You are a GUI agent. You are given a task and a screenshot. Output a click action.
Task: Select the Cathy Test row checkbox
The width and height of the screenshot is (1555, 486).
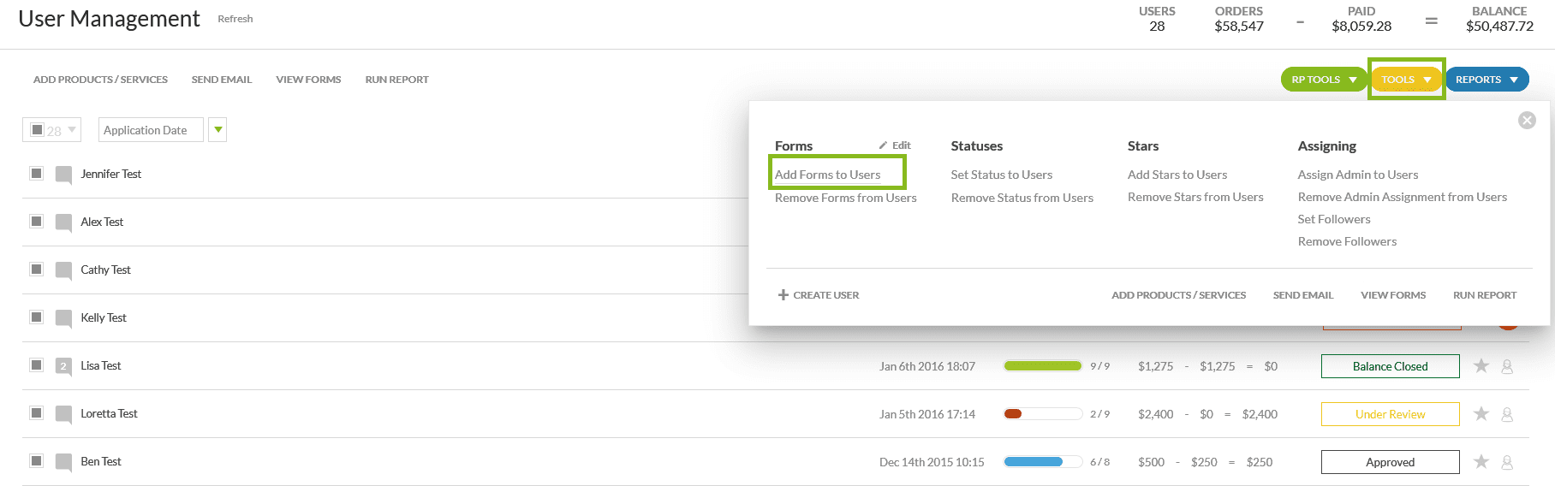click(x=37, y=270)
